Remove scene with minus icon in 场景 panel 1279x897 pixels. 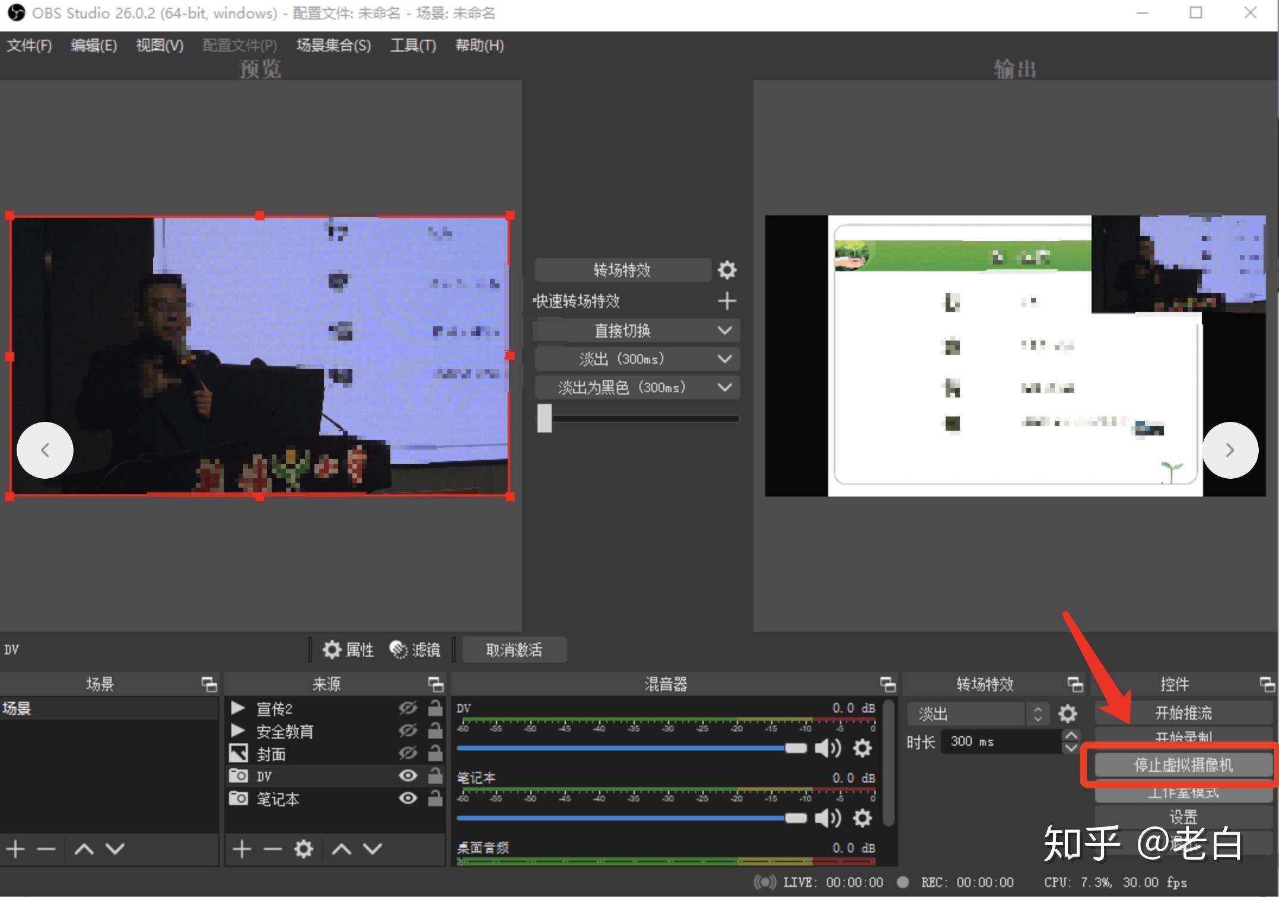[x=46, y=849]
